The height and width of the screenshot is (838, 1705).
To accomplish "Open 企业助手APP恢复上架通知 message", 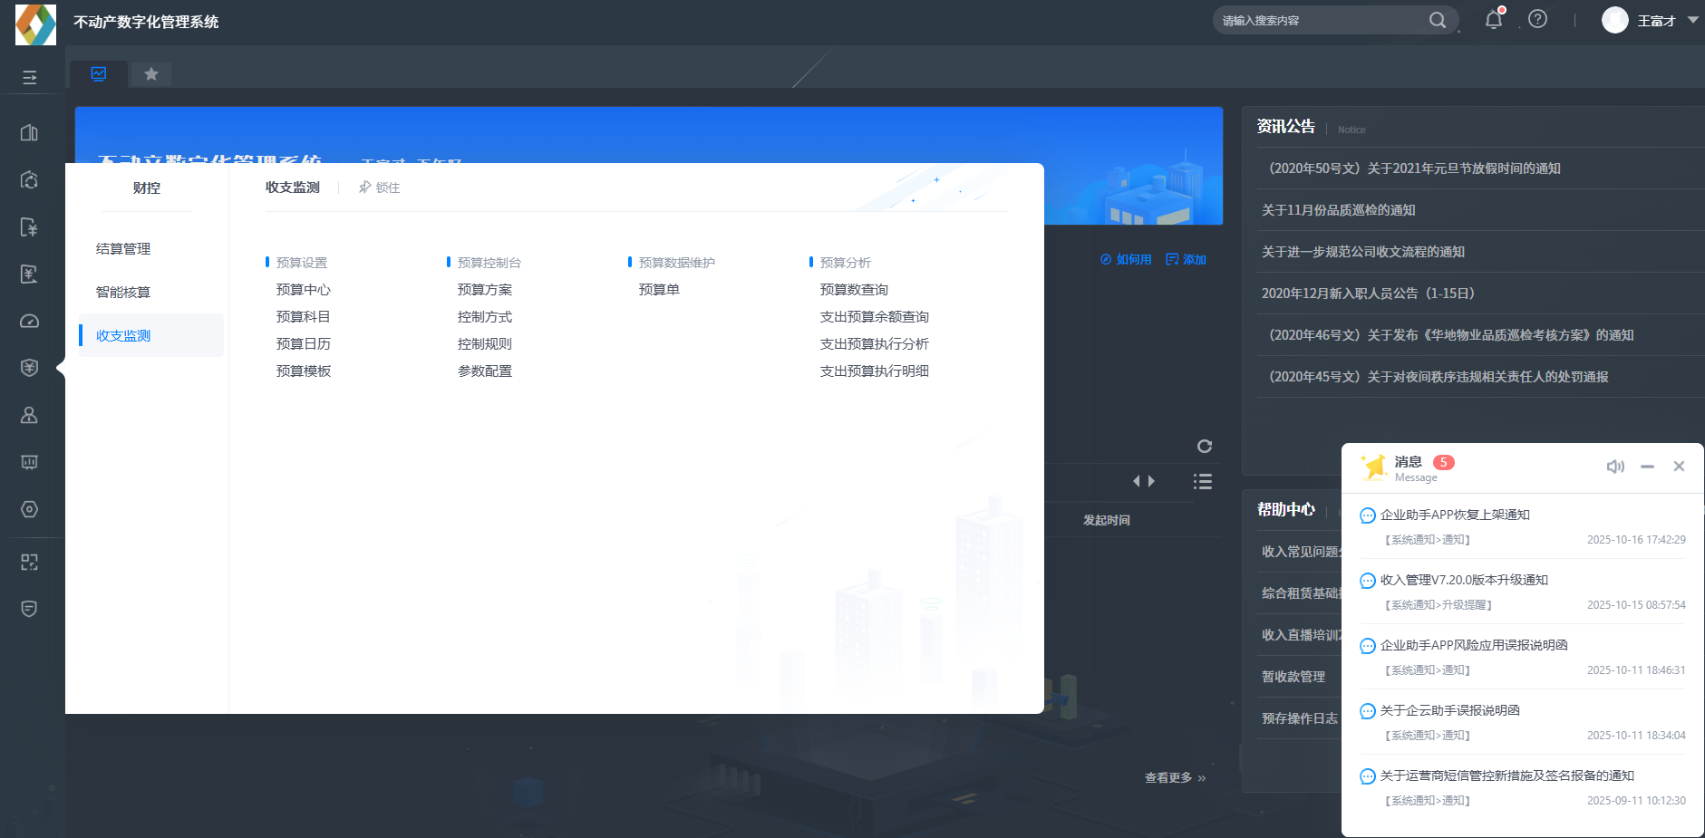I will (x=1454, y=515).
